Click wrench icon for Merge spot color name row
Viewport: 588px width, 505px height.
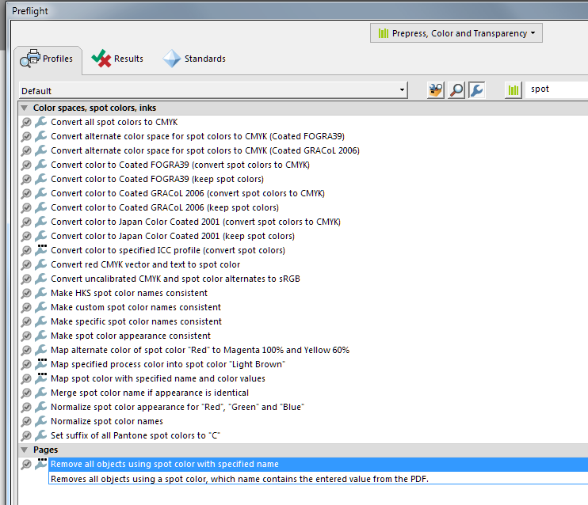tap(40, 393)
